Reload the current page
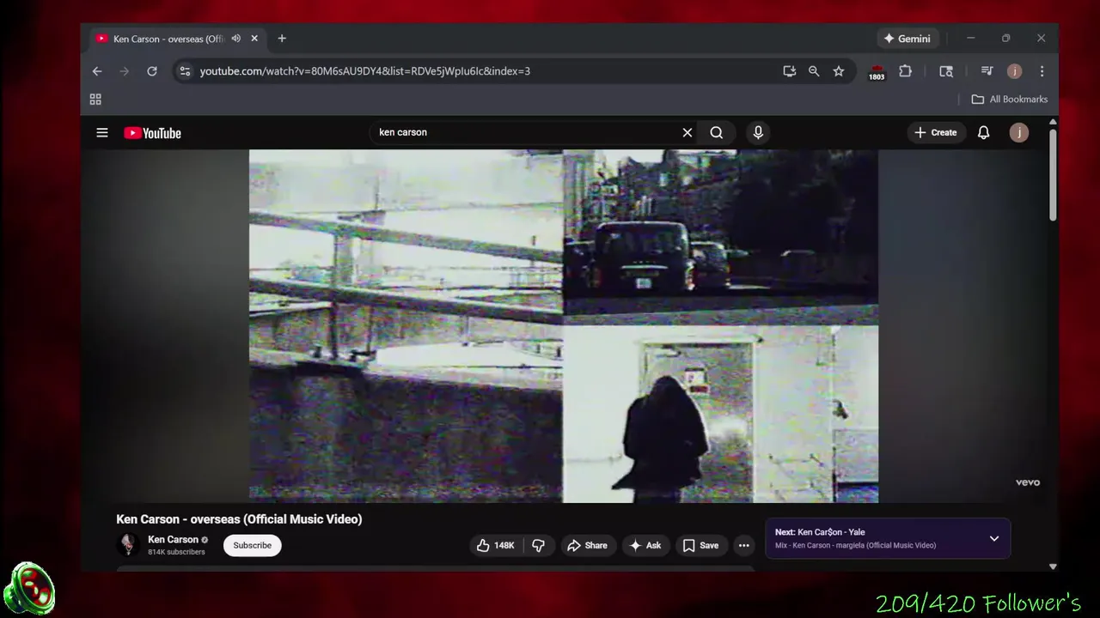 [152, 71]
